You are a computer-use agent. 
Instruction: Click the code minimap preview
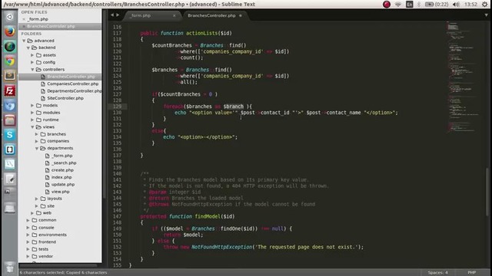(x=463, y=77)
